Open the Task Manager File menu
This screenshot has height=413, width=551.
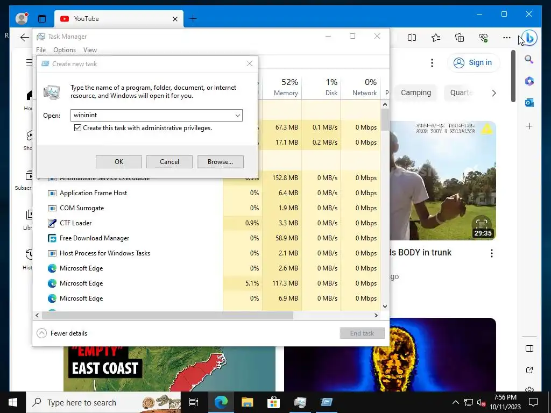(x=41, y=50)
